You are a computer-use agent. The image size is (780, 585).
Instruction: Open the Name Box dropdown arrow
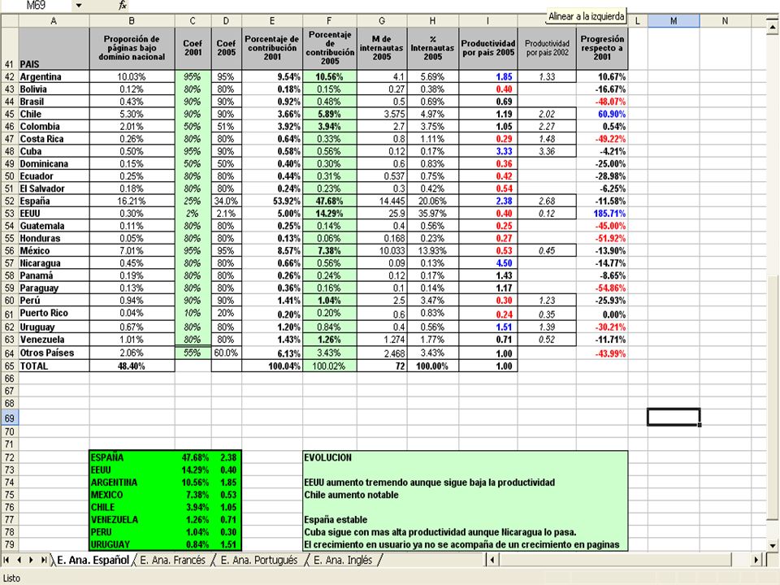[x=79, y=6]
